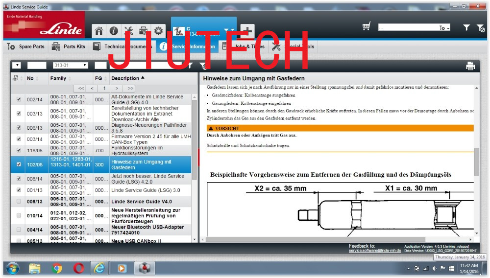Screen dimensions: 490x278
Task: Click the settings gear icon in the top toolbar
Action: (x=159, y=31)
